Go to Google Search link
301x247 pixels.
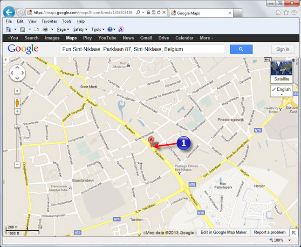[32, 38]
